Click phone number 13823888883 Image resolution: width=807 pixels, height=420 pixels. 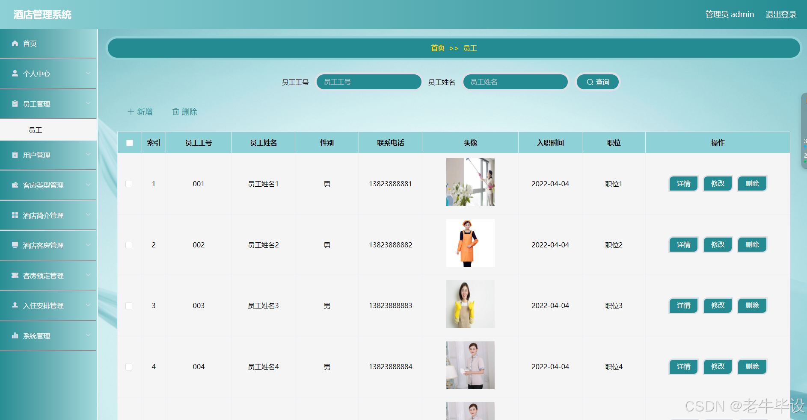point(391,306)
